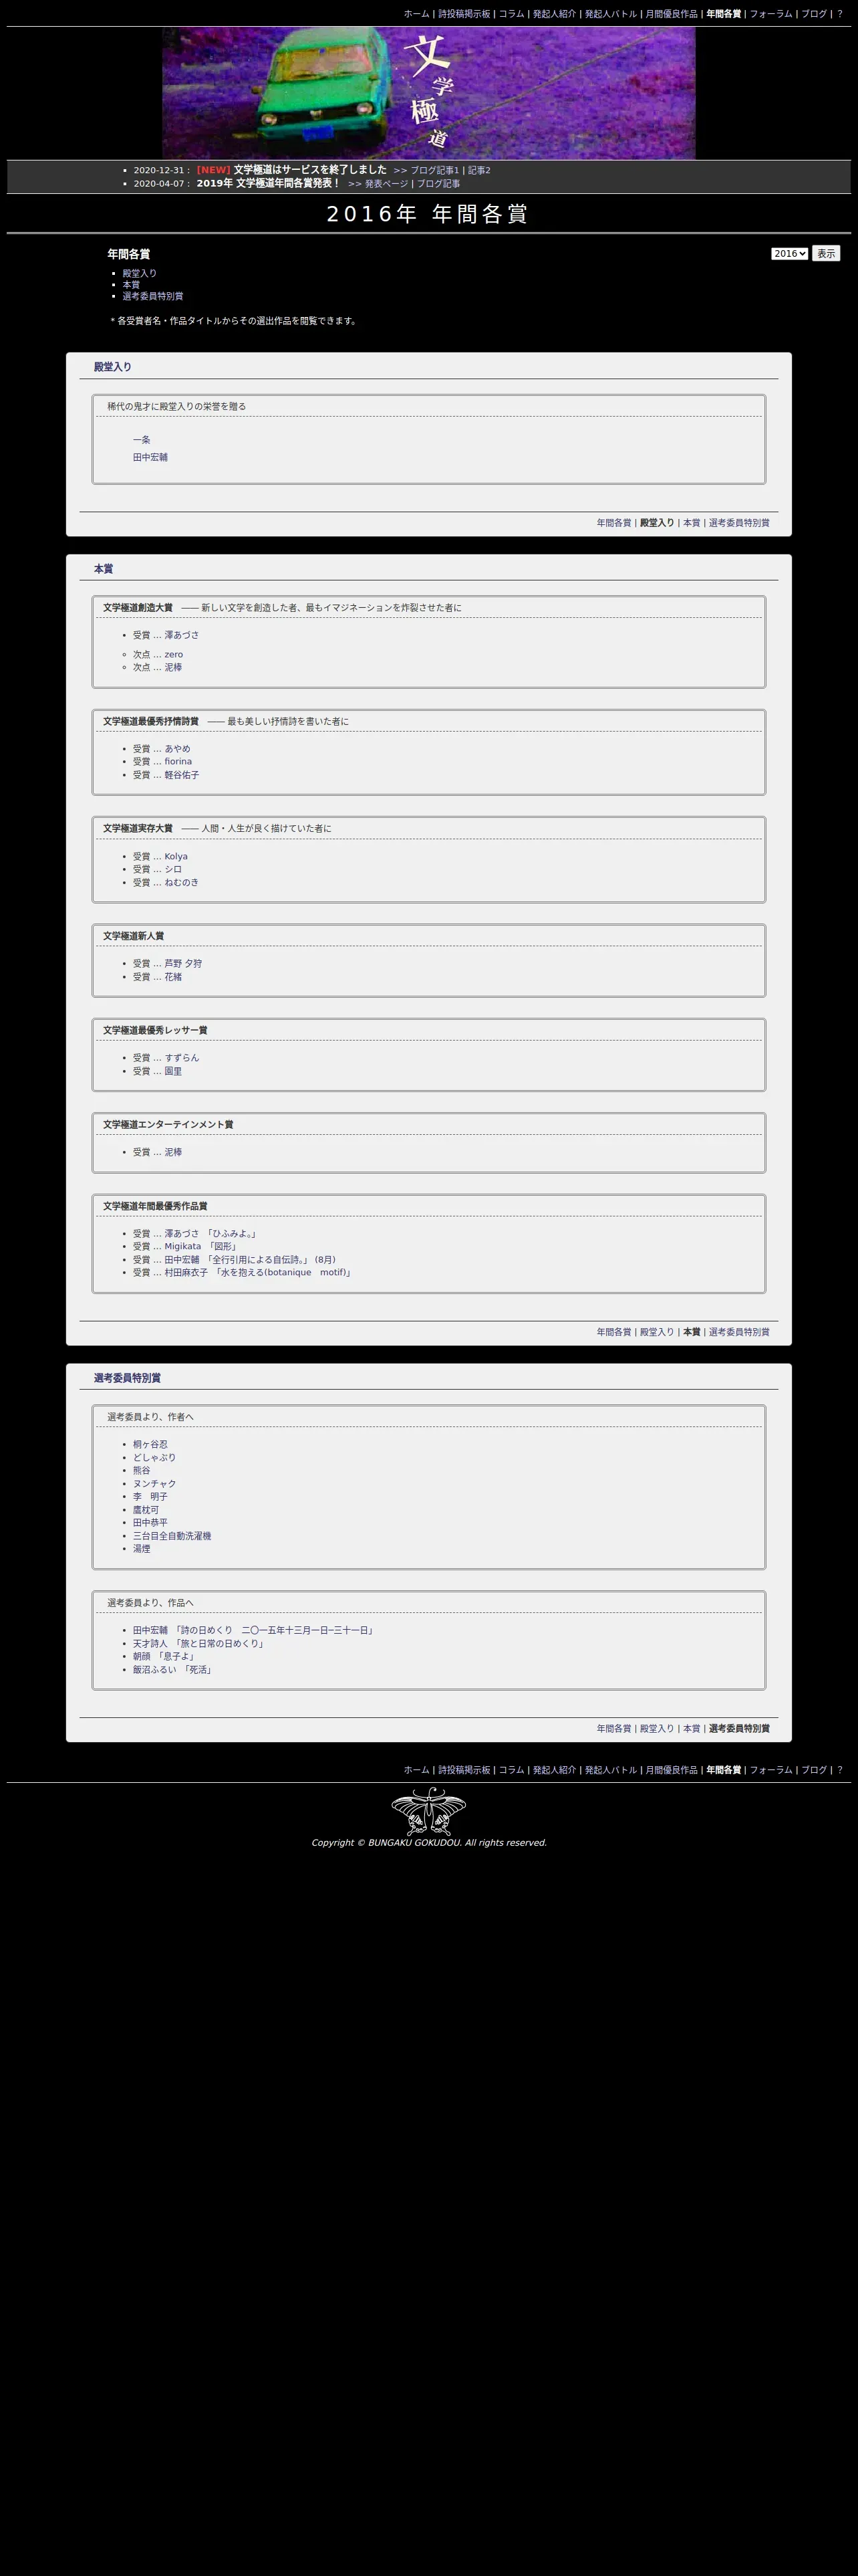Open 記事2 link in the news bar
858x2576 pixels.
[479, 170]
